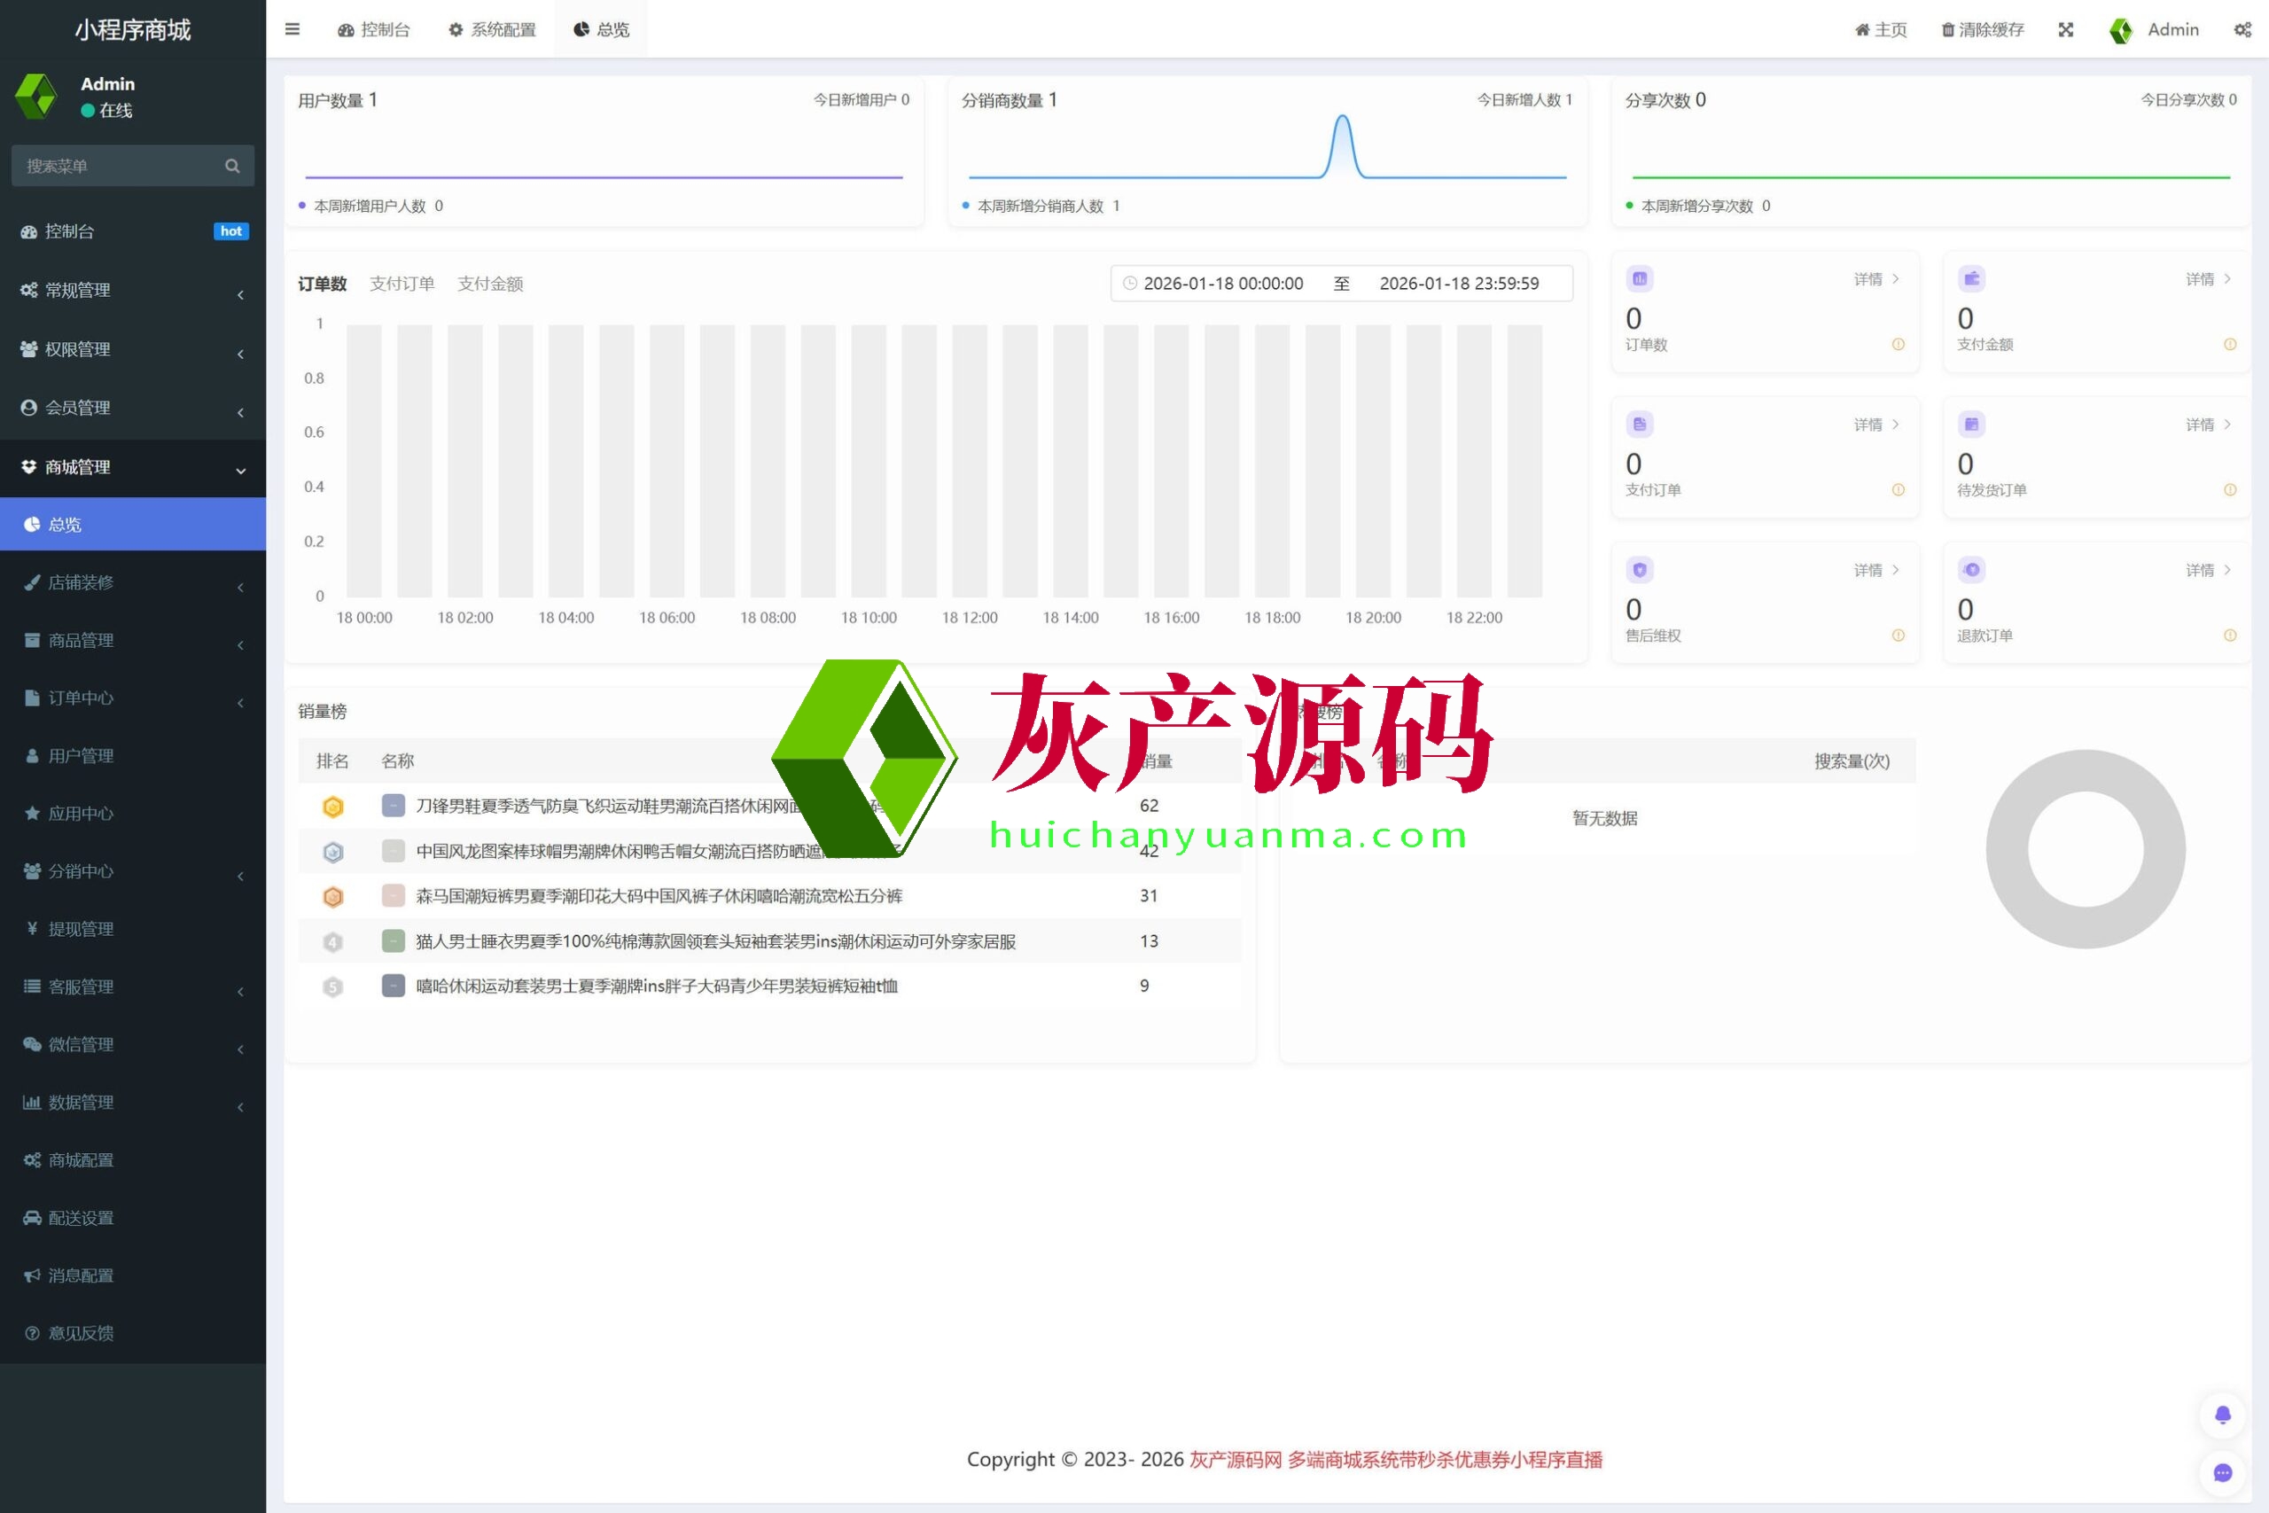This screenshot has width=2269, height=1513.
Task: Click the hamburger menu collapse icon
Action: point(292,29)
